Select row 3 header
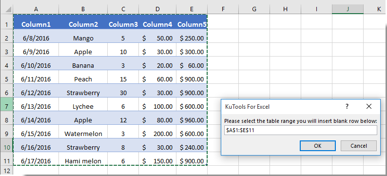The width and height of the screenshot is (387, 176). coord(6,50)
